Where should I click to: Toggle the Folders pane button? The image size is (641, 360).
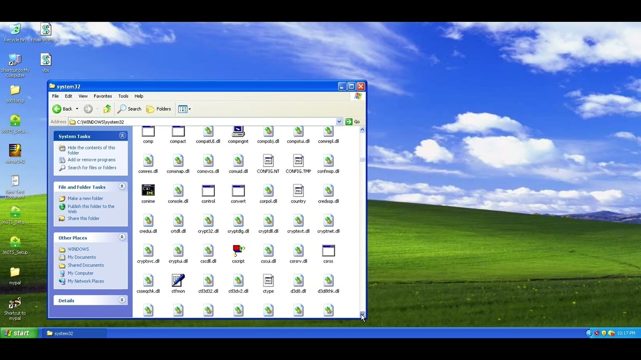pyautogui.click(x=159, y=109)
